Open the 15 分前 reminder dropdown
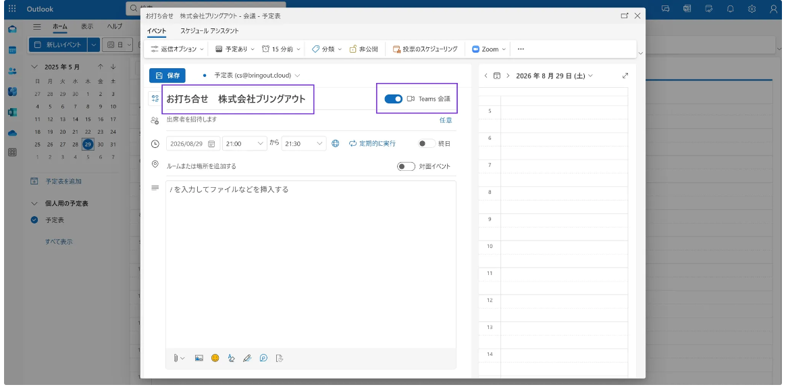 (x=281, y=49)
